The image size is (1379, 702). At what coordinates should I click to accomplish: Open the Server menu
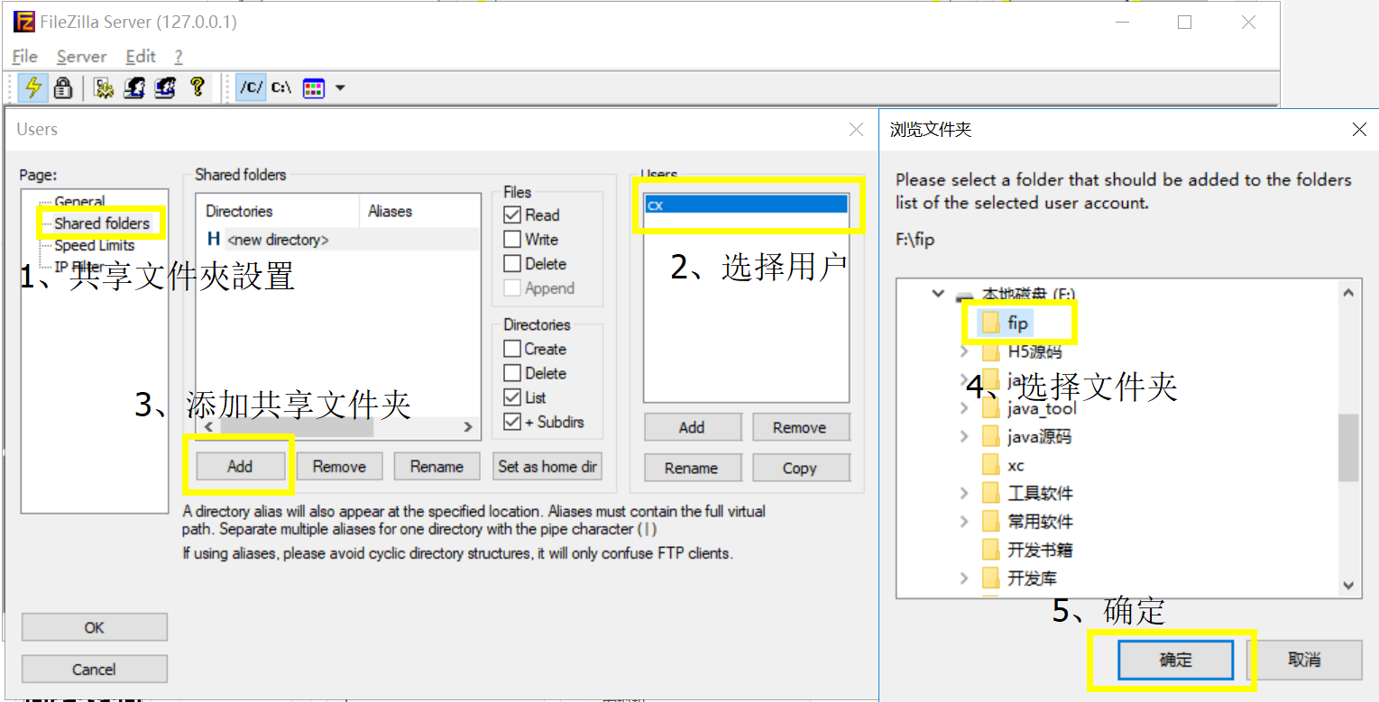(x=81, y=57)
